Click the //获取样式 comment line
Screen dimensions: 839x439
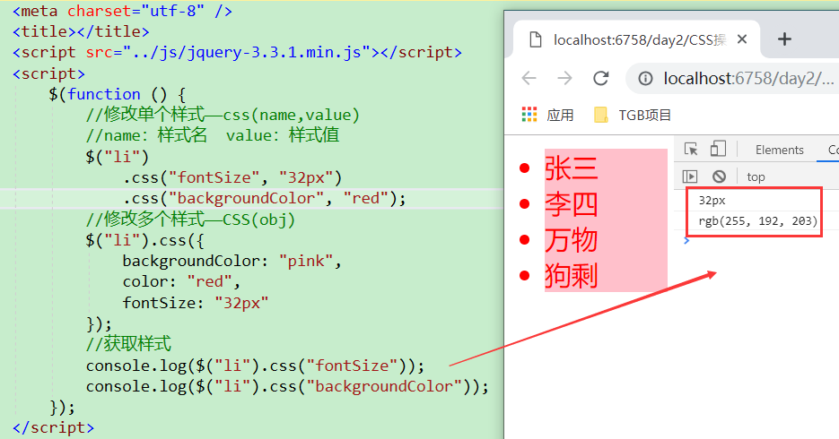[x=128, y=344]
